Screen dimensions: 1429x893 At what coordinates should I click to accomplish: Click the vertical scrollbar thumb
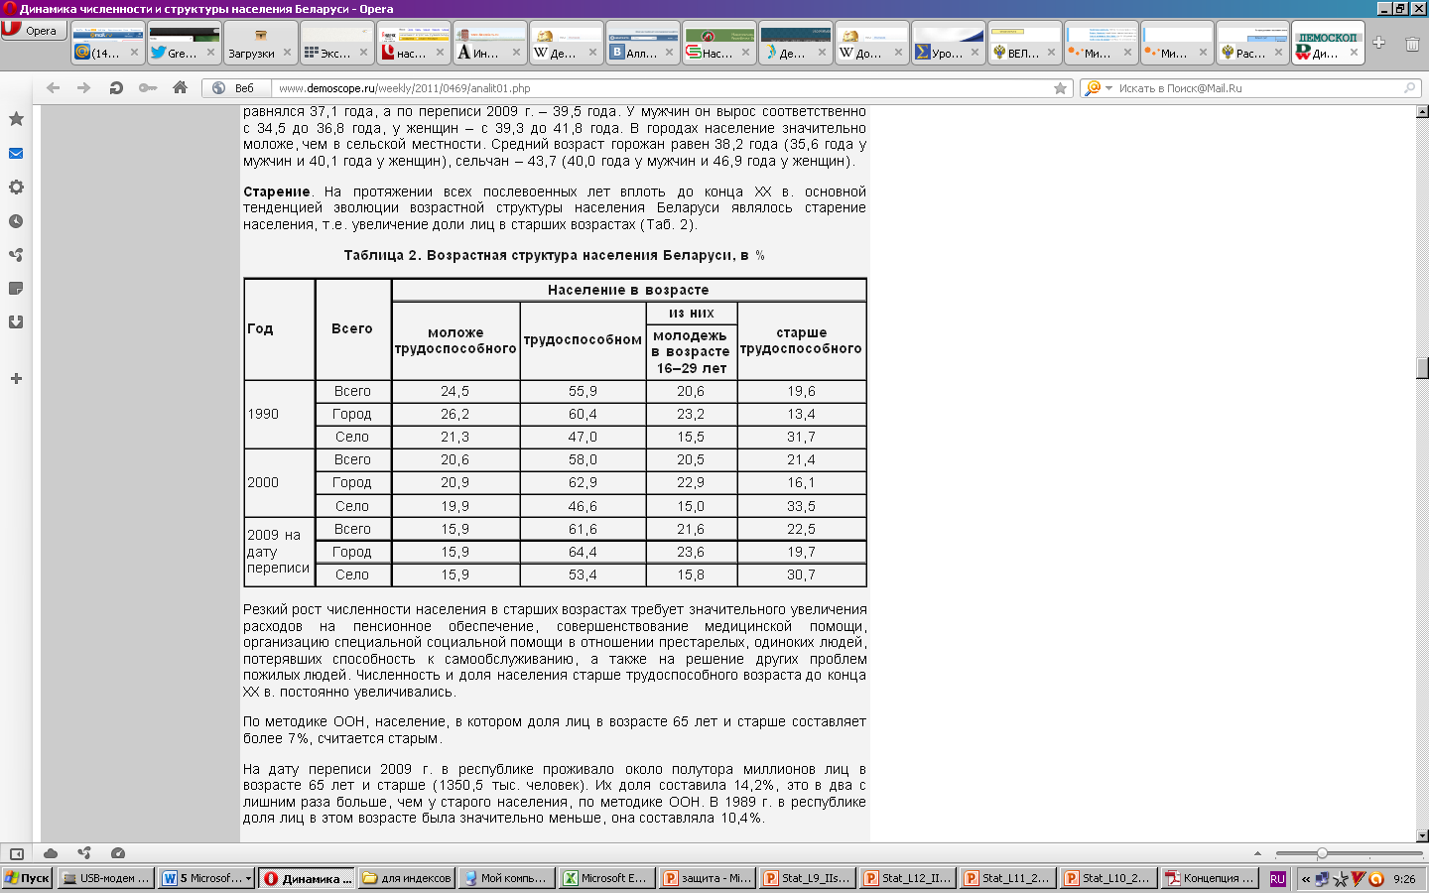click(x=1422, y=368)
